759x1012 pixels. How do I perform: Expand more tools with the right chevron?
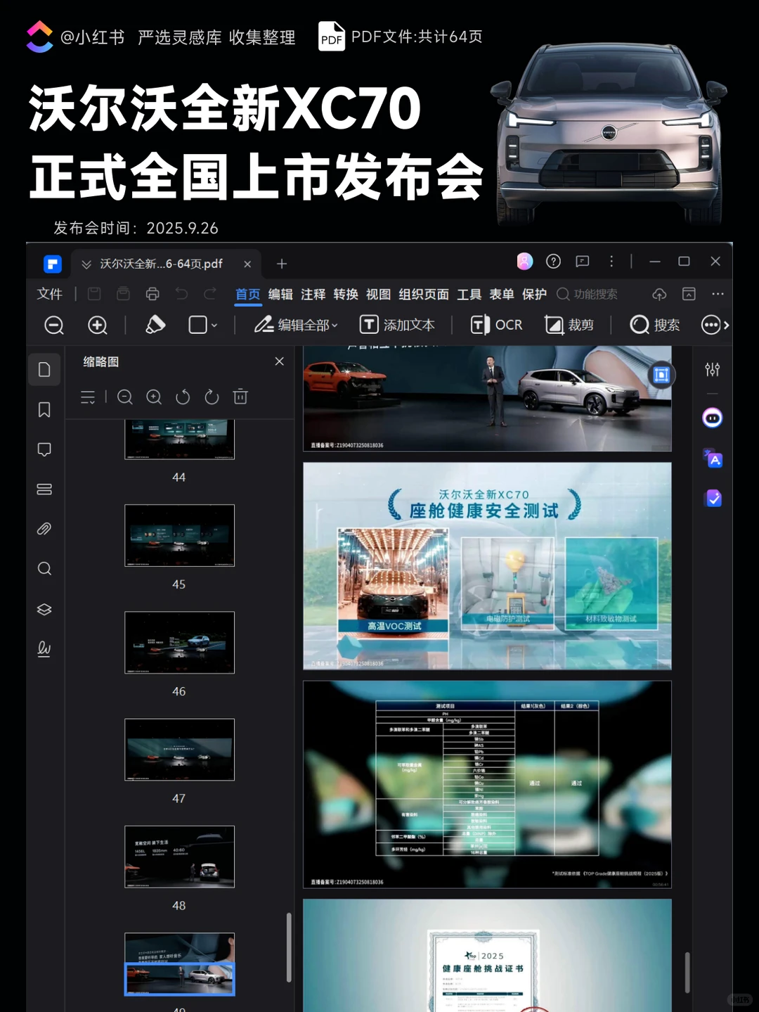[725, 325]
